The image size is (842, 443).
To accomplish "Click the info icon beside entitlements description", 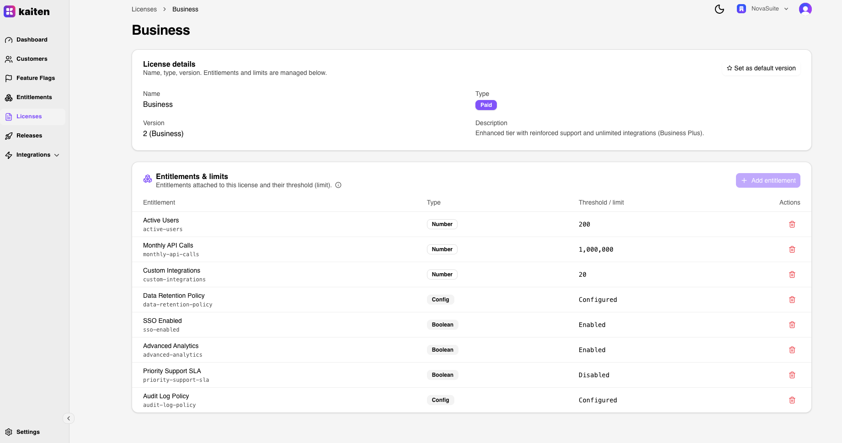I will (338, 185).
